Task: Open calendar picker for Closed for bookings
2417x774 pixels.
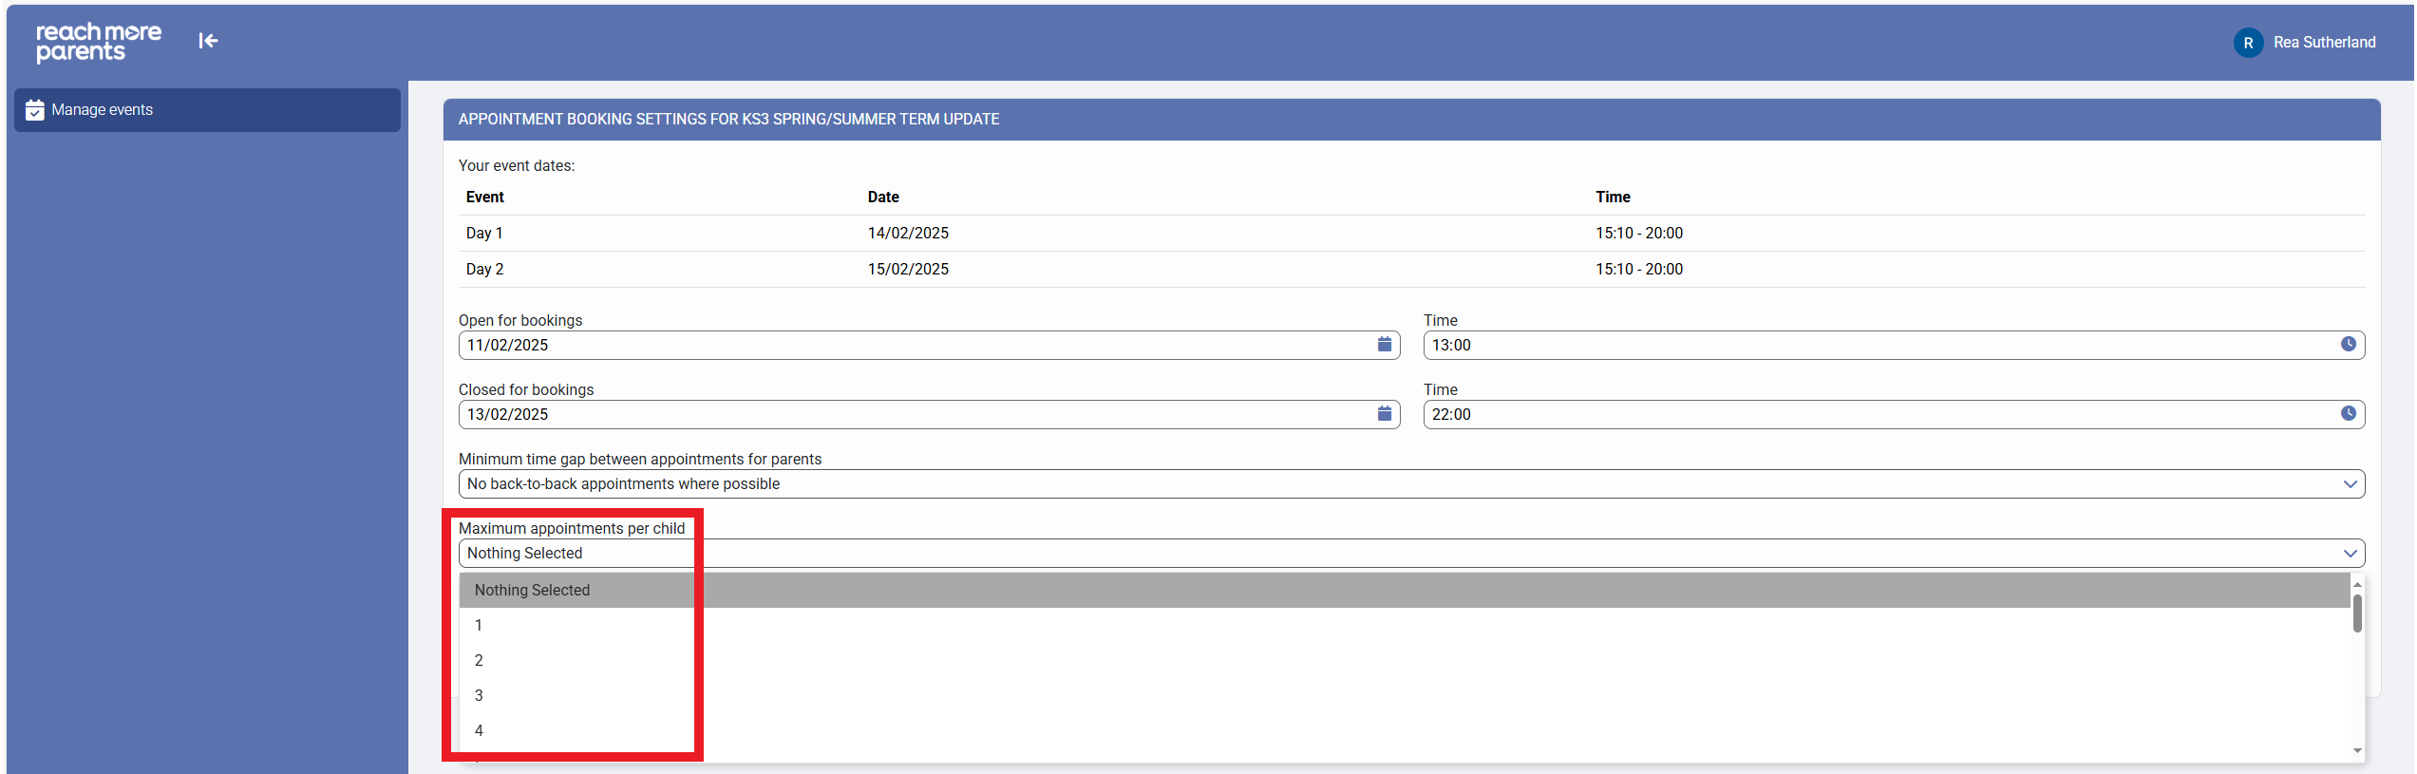Action: (x=1384, y=414)
